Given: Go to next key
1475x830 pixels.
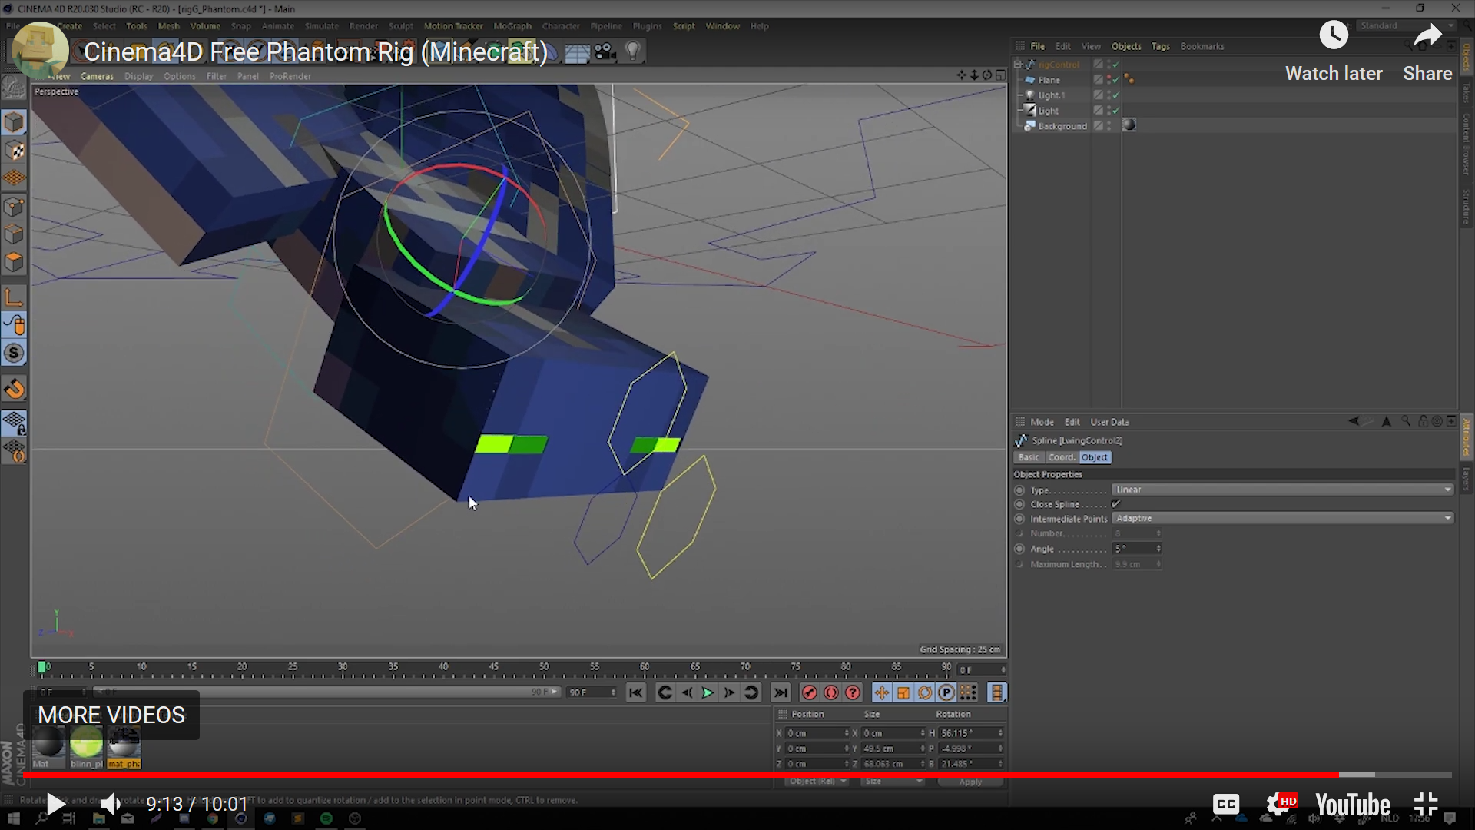Looking at the screenshot, I should point(751,692).
